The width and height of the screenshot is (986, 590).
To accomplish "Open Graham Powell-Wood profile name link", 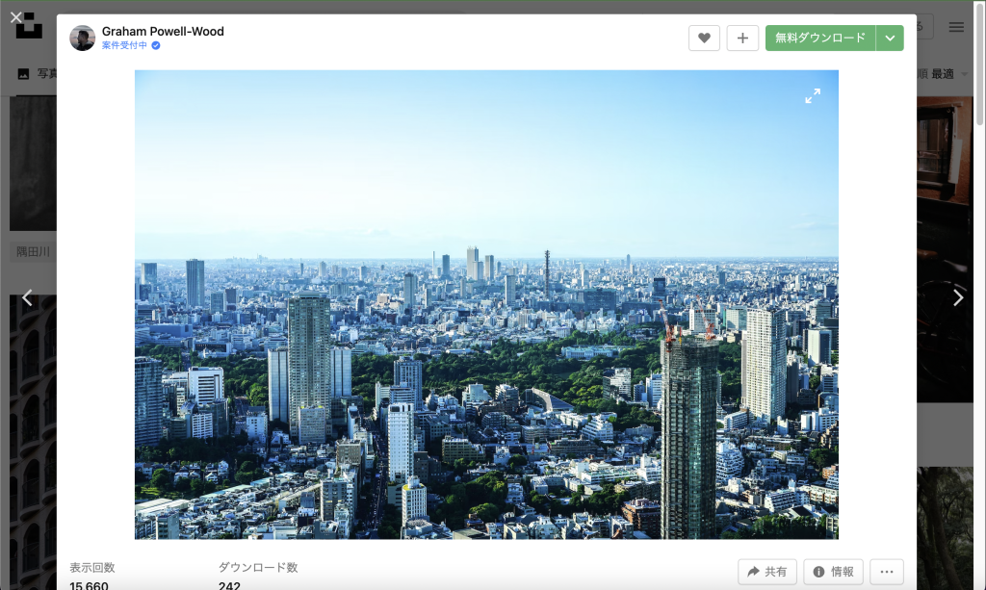I will tap(163, 32).
